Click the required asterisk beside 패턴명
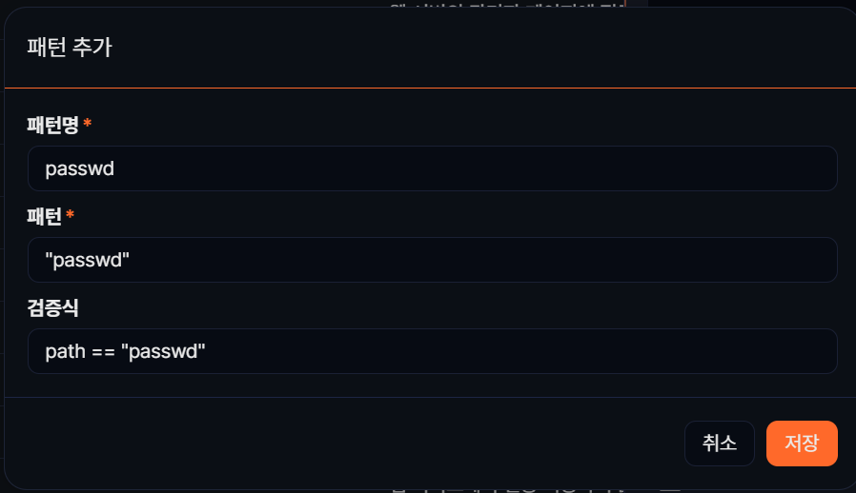856x493 pixels. point(88,125)
